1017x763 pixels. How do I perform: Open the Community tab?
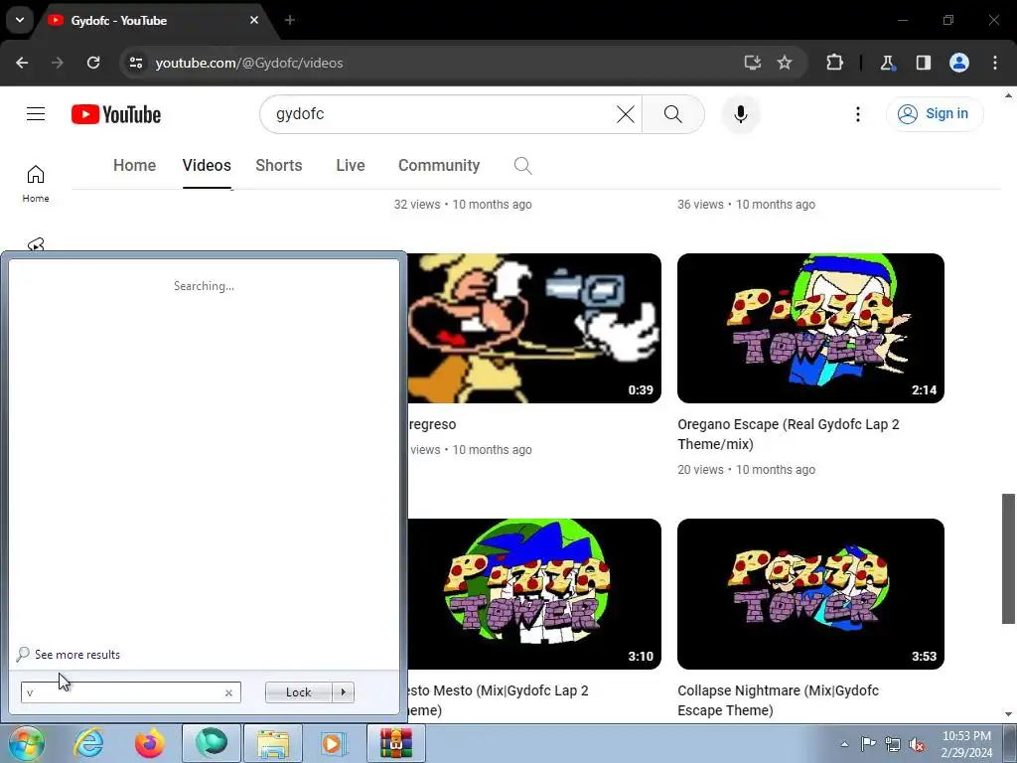click(x=439, y=166)
